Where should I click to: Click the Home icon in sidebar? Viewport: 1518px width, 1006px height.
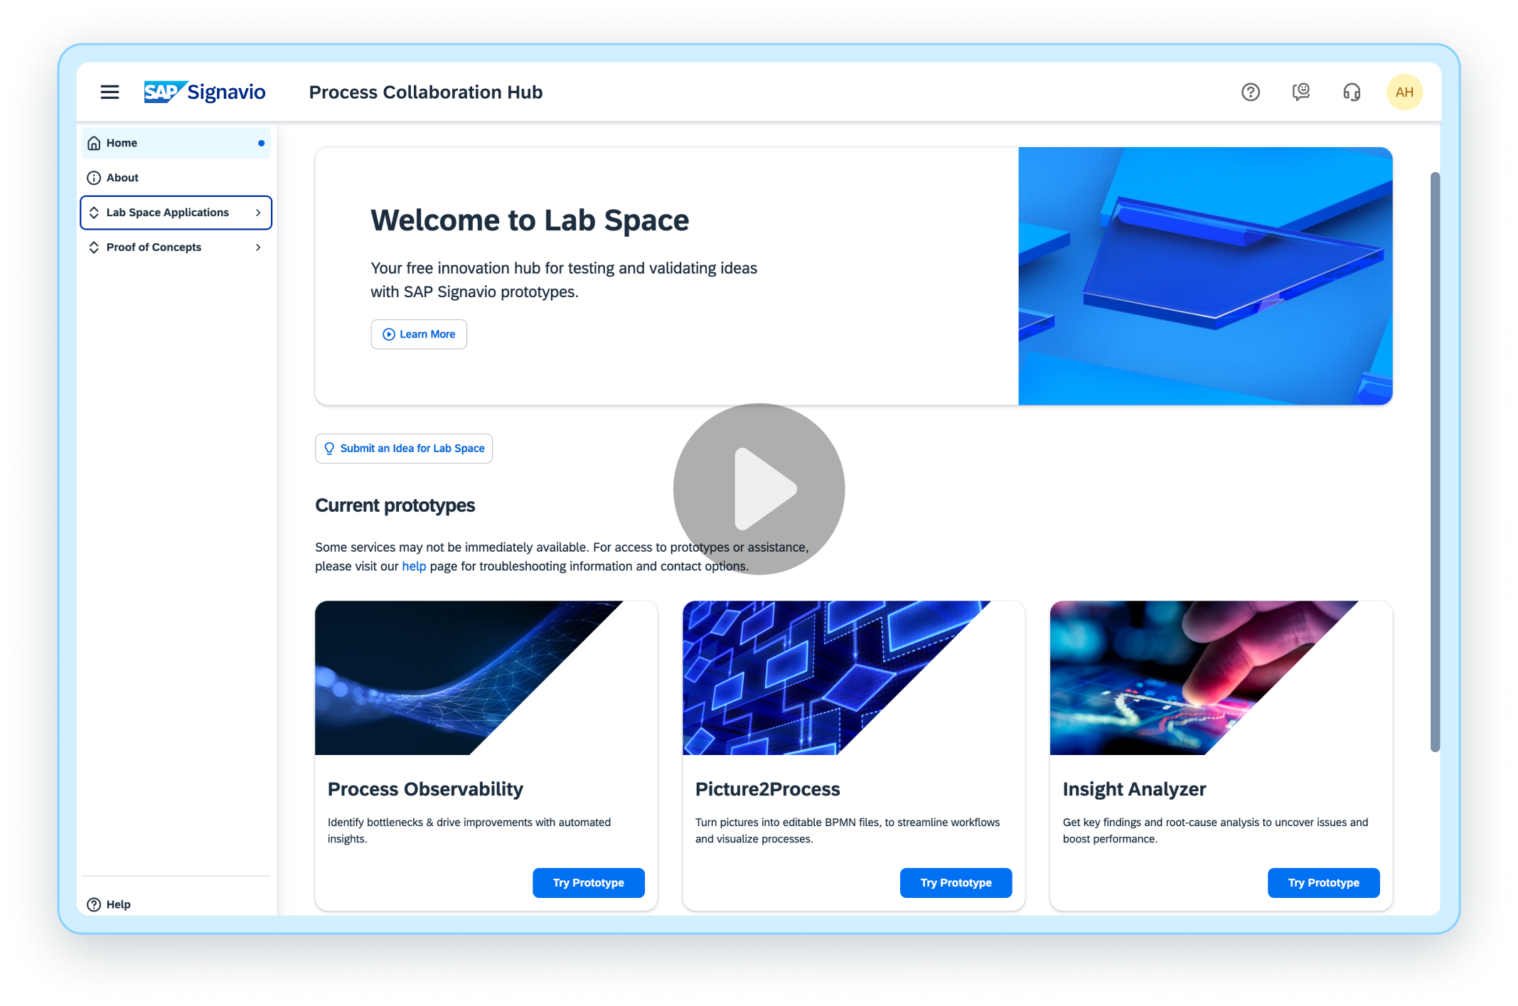click(x=94, y=144)
